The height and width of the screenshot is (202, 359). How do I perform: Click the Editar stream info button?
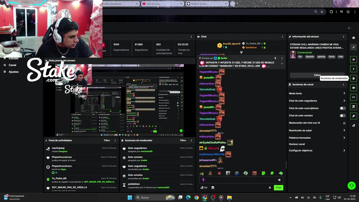pos(317,75)
